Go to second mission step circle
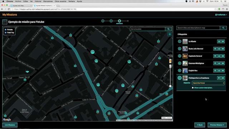229x129 pixels. click(x=111, y=21)
